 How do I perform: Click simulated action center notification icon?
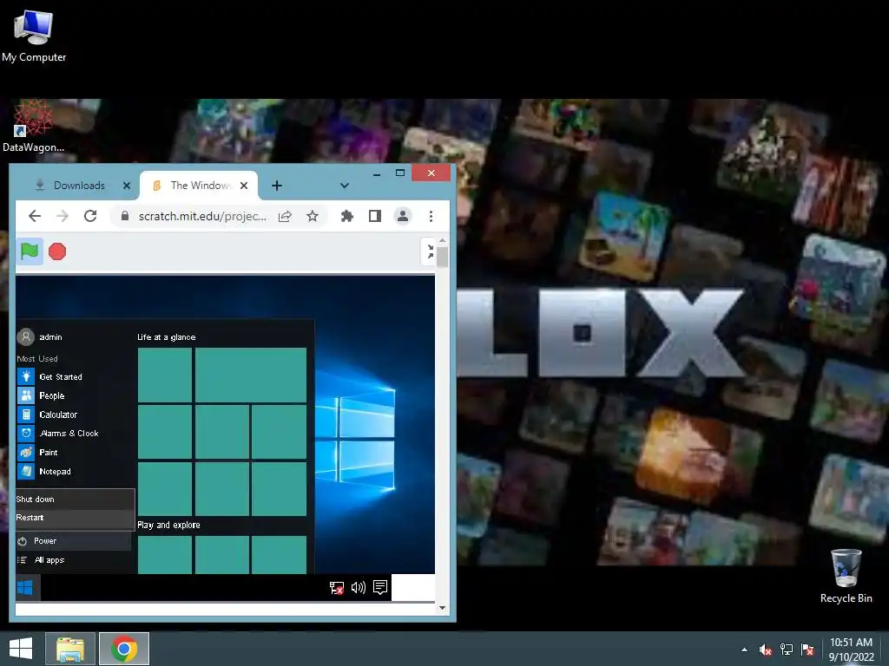(x=380, y=587)
